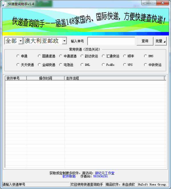Click the tracking number input field
The height and width of the screenshot is (189, 171).
click(x=111, y=41)
